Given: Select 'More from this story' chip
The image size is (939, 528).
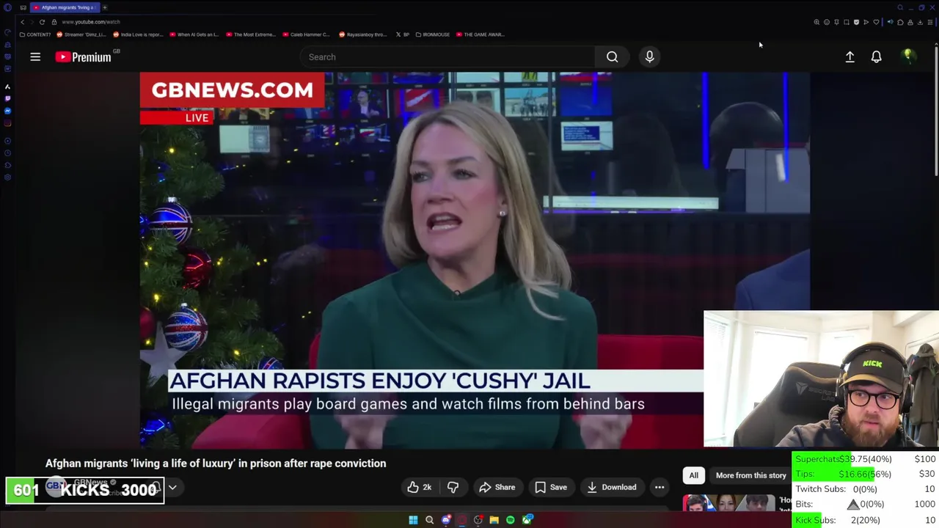Looking at the screenshot, I should point(750,475).
